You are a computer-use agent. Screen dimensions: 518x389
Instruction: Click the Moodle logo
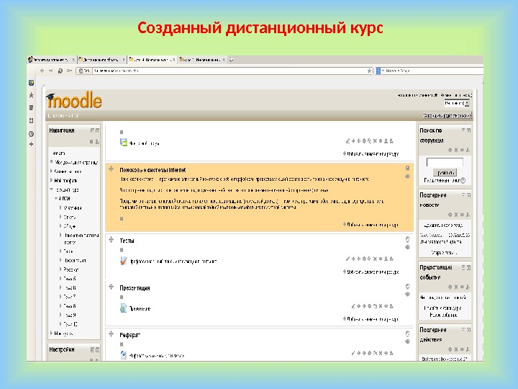click(x=74, y=100)
